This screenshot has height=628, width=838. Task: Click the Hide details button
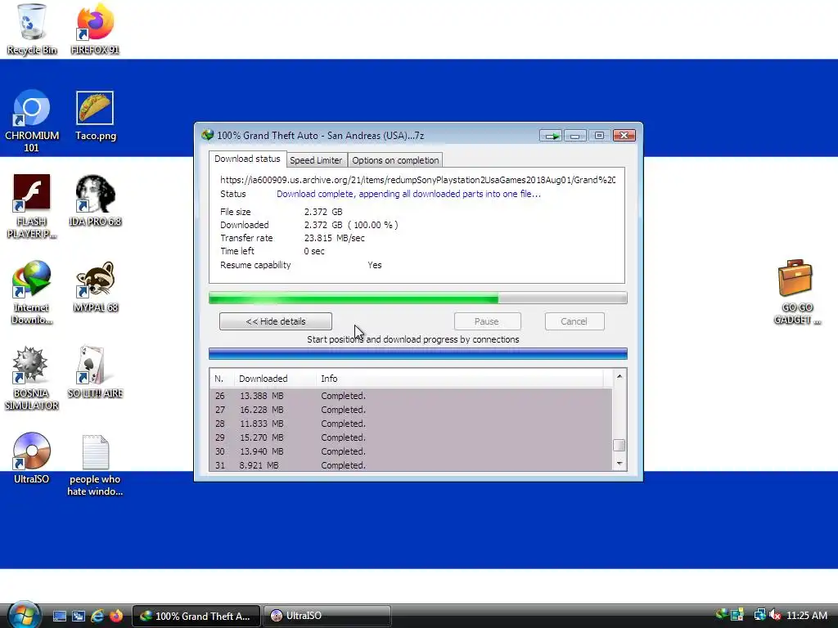(276, 321)
